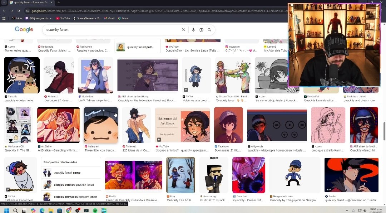The height and width of the screenshot is (213, 386).
Task: Open the tab search dropdown arrow
Action: tap(4, 2)
